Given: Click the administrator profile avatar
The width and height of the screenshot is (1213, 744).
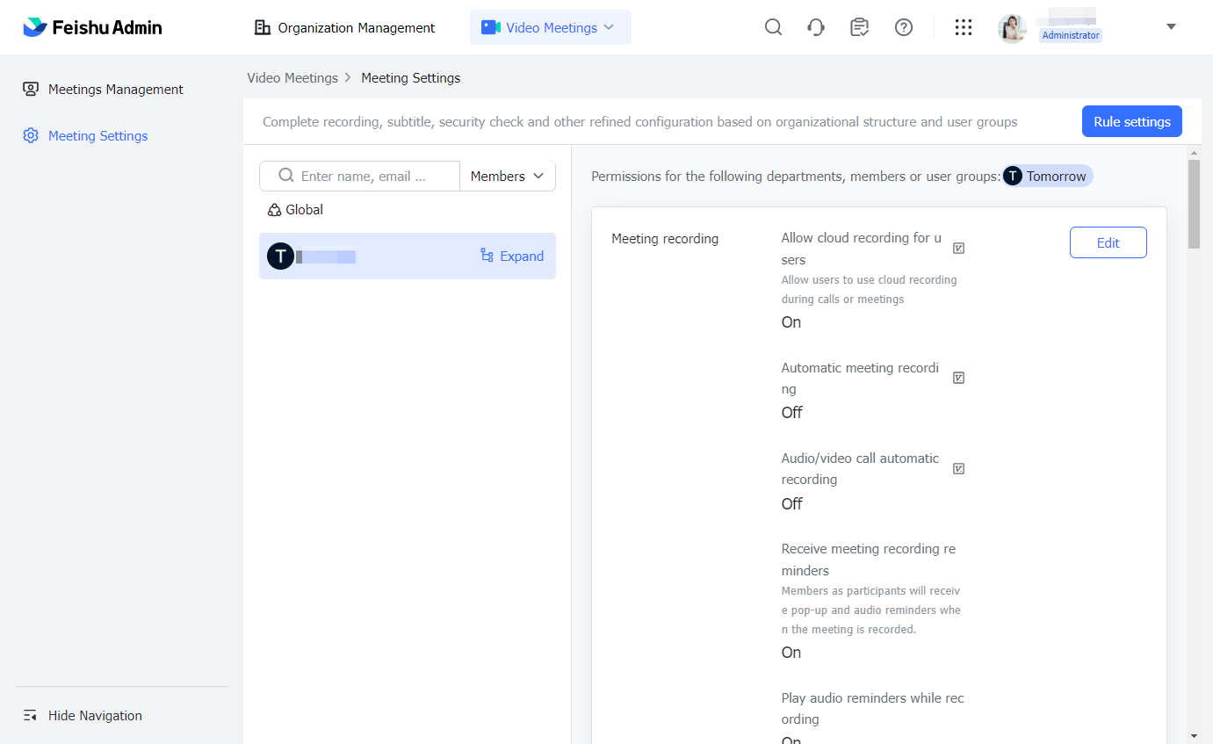Looking at the screenshot, I should (1013, 28).
